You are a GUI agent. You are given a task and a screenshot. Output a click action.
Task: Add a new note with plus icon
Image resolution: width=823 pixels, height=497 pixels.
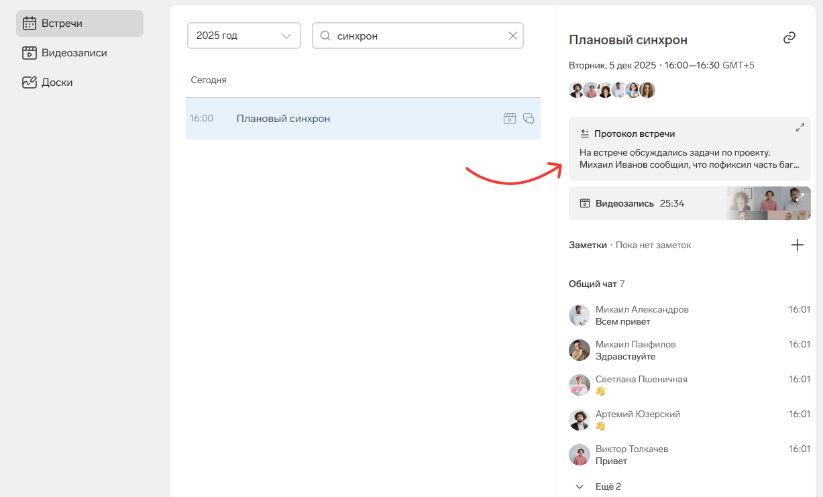[x=797, y=245]
